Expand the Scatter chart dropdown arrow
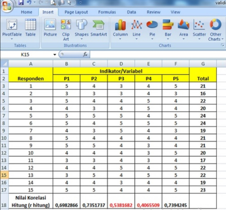 [x=199, y=39]
